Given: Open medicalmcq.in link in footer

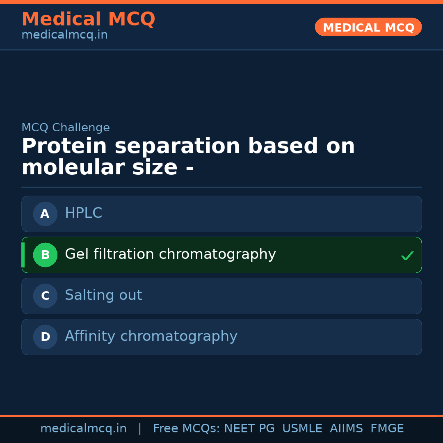Looking at the screenshot, I should pyautogui.click(x=83, y=429).
